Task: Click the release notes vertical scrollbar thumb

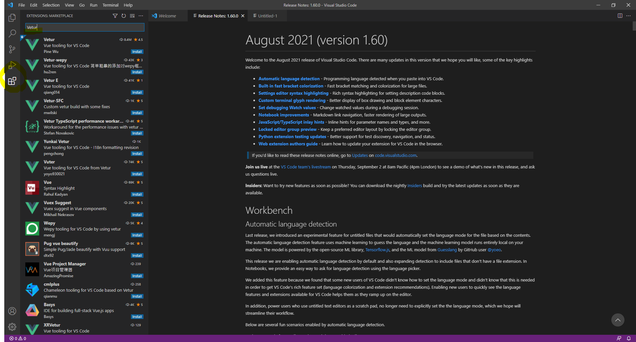Action: [x=634, y=26]
